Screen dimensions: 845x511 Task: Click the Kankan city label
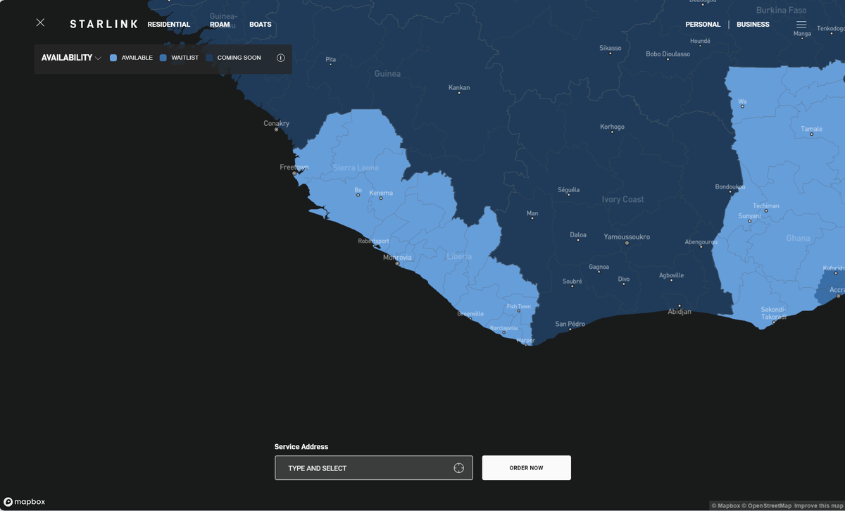point(459,88)
